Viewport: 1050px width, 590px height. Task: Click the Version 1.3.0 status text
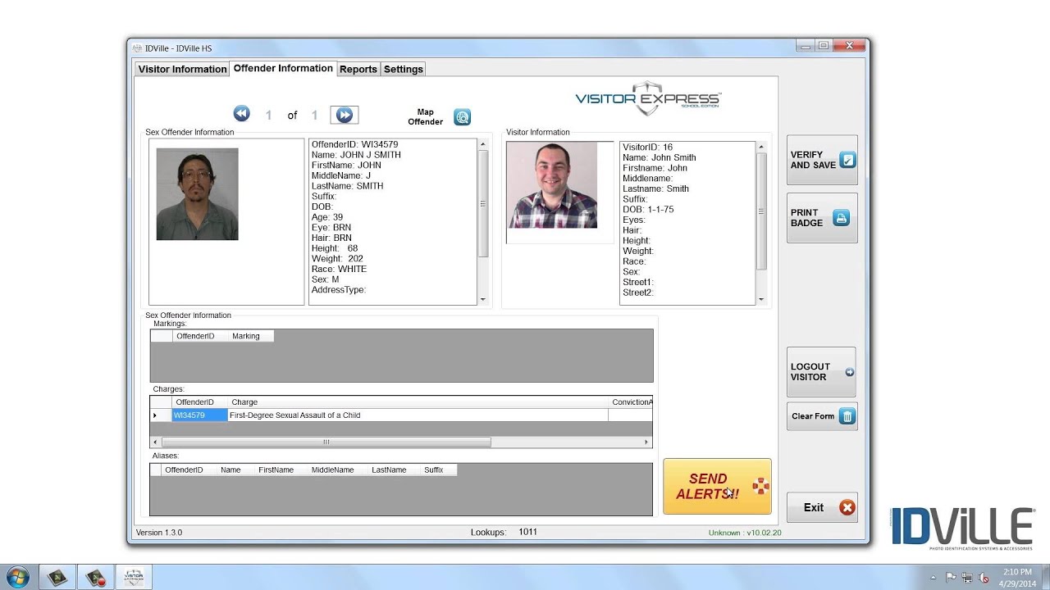pos(159,533)
